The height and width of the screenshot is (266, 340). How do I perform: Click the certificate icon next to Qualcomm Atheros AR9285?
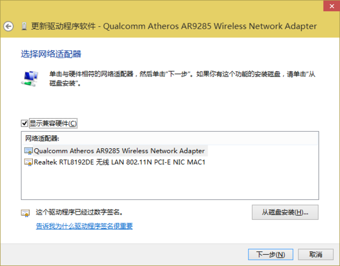click(x=28, y=151)
